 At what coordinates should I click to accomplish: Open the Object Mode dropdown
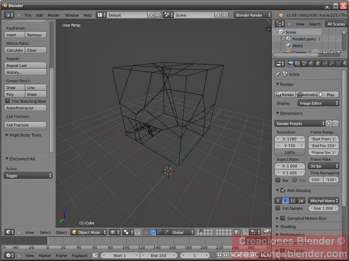(x=89, y=232)
